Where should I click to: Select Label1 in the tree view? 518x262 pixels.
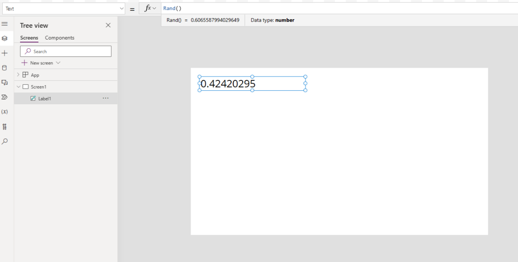(46, 98)
